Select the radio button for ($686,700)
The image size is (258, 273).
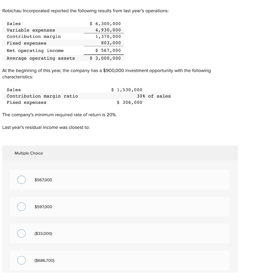point(21,260)
